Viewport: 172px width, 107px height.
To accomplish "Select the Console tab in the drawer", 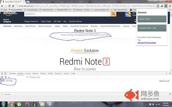I will point(7,94).
